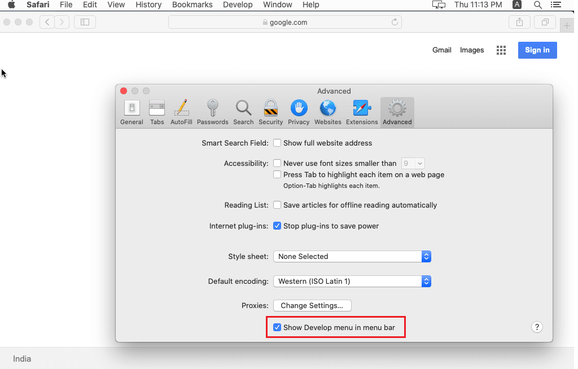Open the Safari menu
Image resolution: width=578 pixels, height=369 pixels.
[x=38, y=5]
